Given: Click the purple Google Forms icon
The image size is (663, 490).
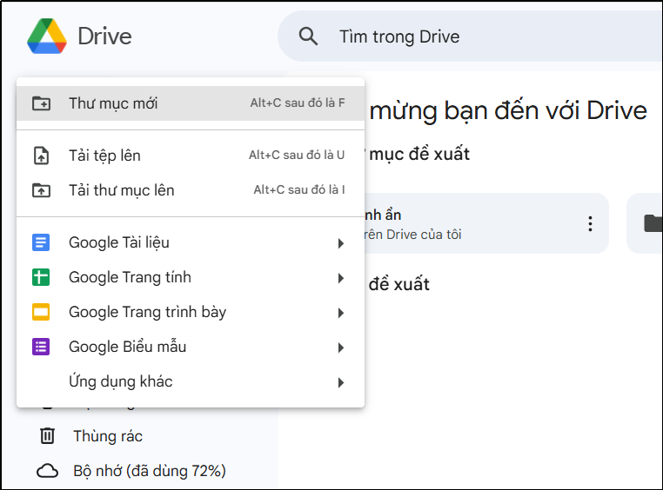Looking at the screenshot, I should (41, 347).
